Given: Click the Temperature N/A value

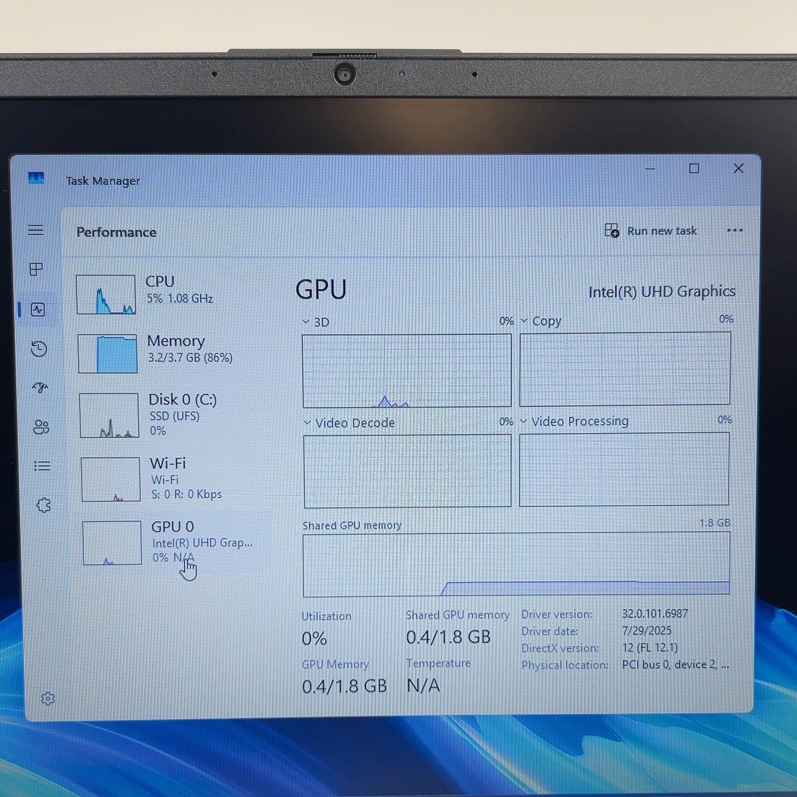Looking at the screenshot, I should click(x=423, y=685).
